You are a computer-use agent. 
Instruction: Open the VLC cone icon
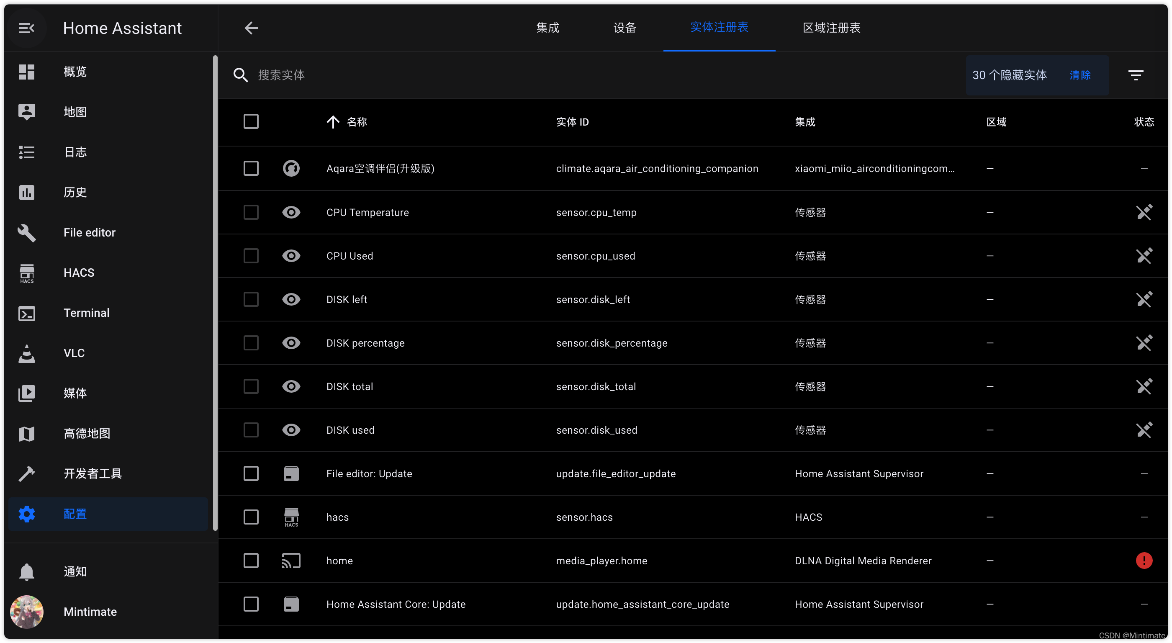point(27,353)
